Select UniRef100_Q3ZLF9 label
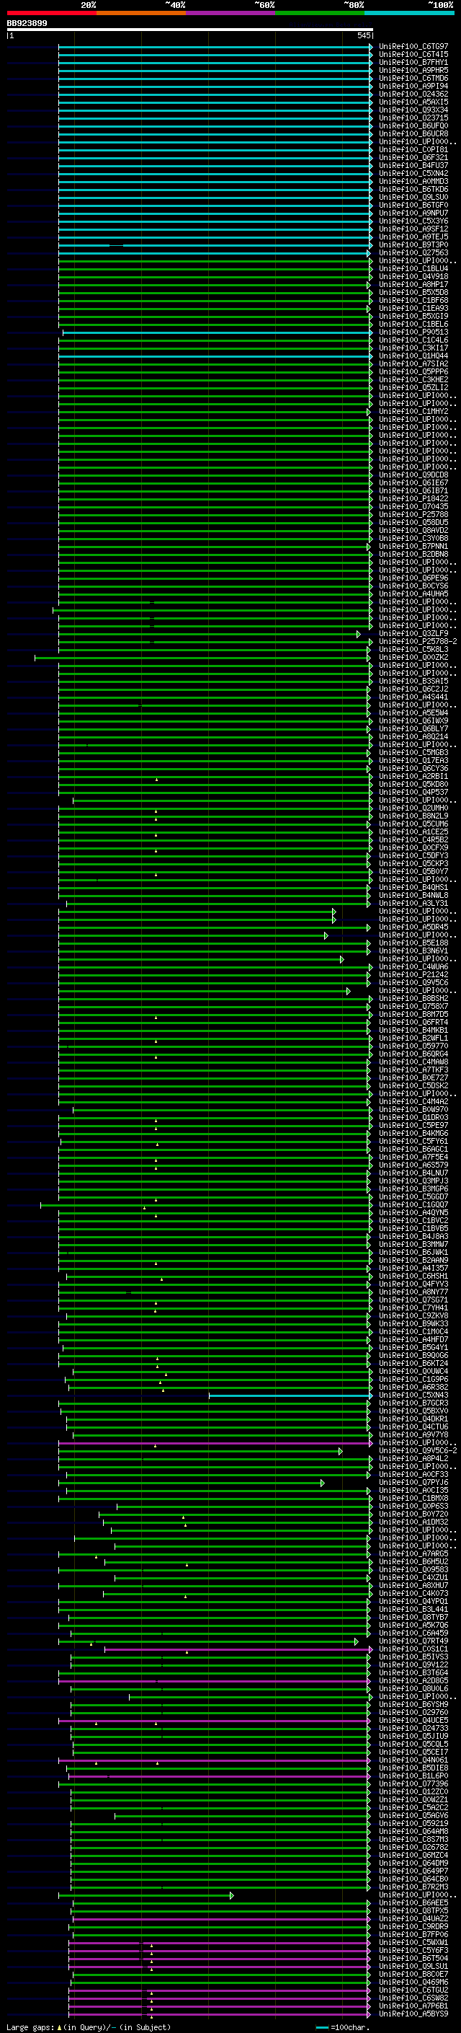 coord(413,633)
